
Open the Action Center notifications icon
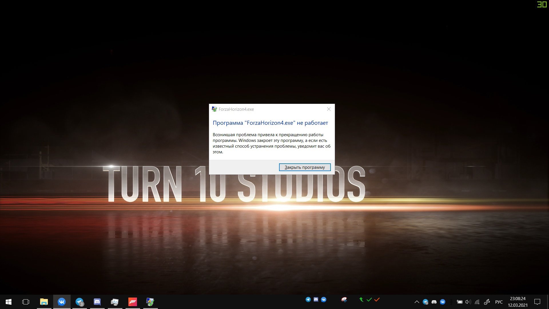(537, 302)
